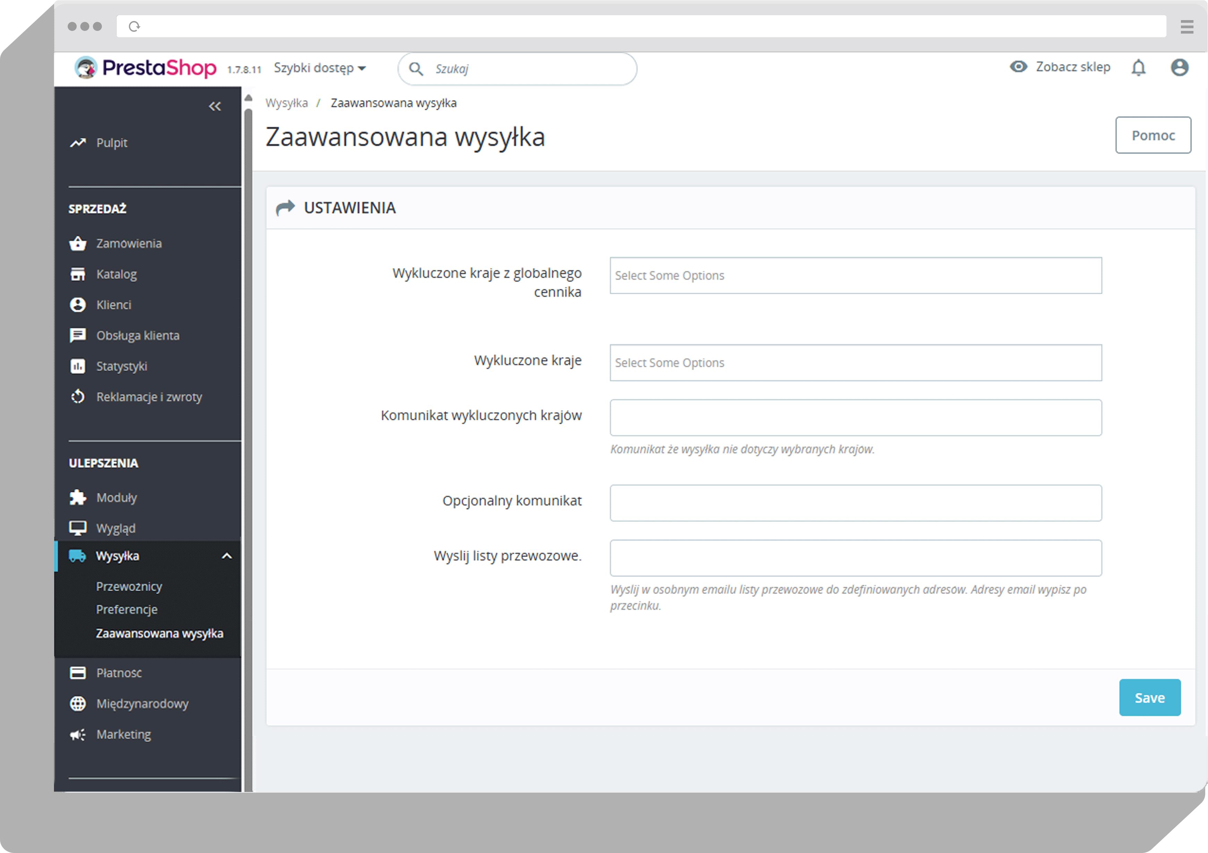
Task: Select Preferencje in the sidebar
Action: pos(127,610)
